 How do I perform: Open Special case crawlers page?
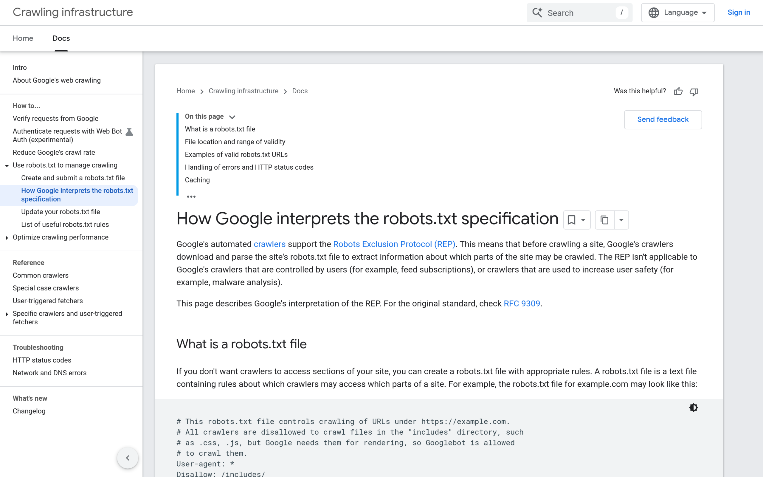pyautogui.click(x=46, y=288)
